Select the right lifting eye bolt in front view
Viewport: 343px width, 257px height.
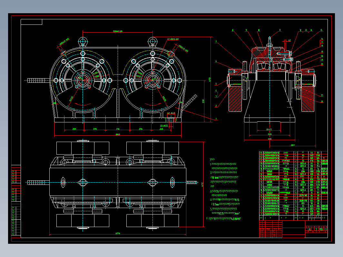(x=152, y=41)
